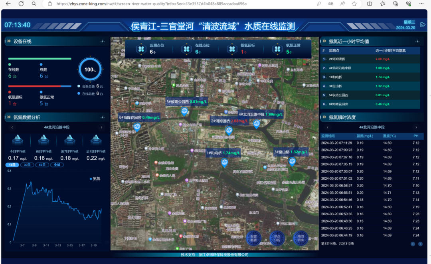Viewport: 431px width, 264px height.
Task: Toggle the 氨氮 series in chart legend
Action: tap(95, 179)
